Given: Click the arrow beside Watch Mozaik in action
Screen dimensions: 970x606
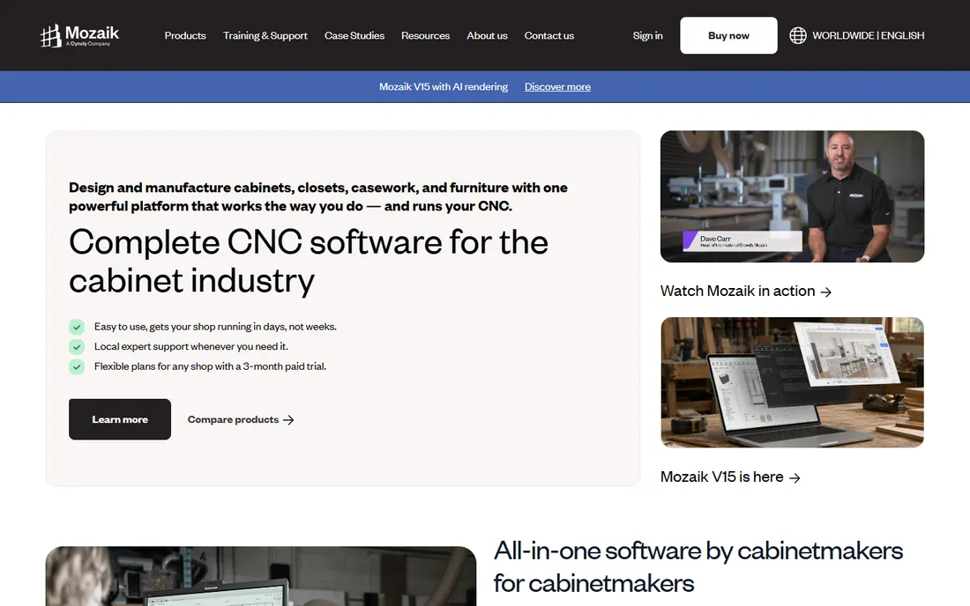Looking at the screenshot, I should point(826,292).
